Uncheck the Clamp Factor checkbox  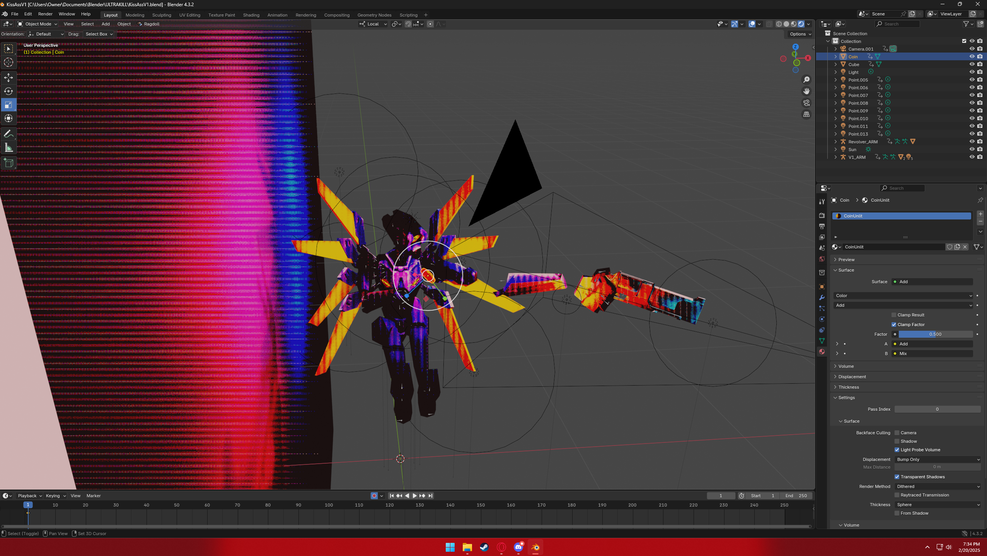pos(894,325)
